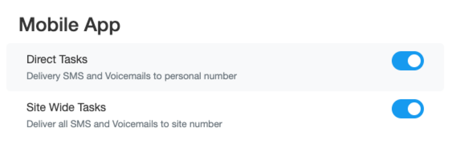Screen dimensions: 456x152
Task: Click the Direct Tasks label
Action: [57, 59]
